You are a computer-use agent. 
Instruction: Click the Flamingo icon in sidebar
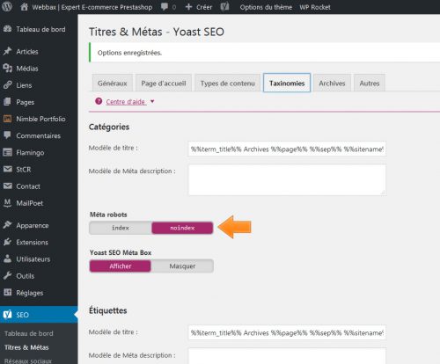(x=7, y=152)
